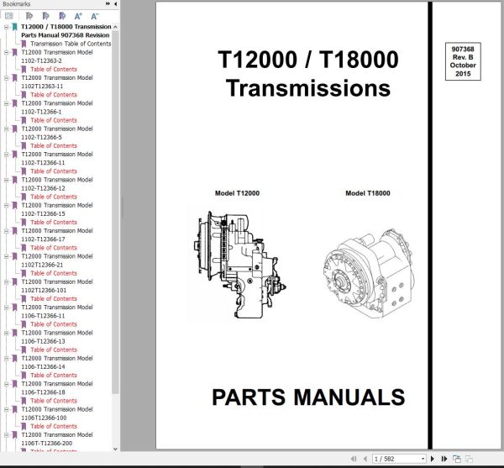This screenshot has height=468, width=504.
Task: Open the Transmission Table of Contents bookmark
Action: 71,44
